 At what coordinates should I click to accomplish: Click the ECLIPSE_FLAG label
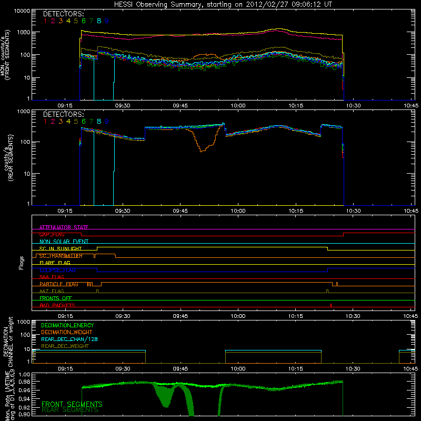57,270
